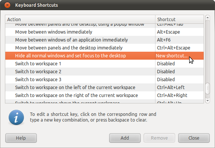This screenshot has height=148, width=215.
Task: Click the blue information icon
Action: tap(16, 117)
